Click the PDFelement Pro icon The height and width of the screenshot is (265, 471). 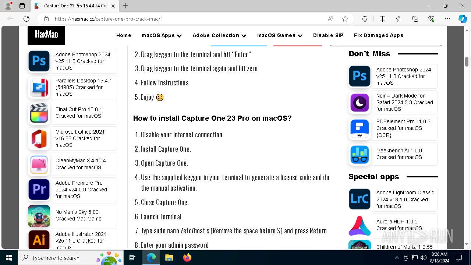[360, 128]
